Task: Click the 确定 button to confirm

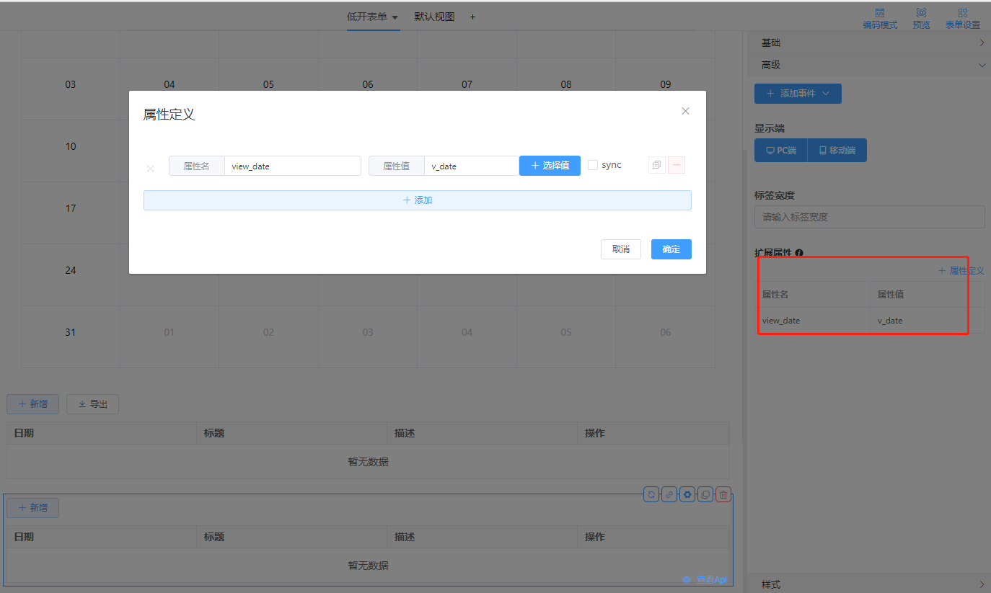Action: [671, 249]
